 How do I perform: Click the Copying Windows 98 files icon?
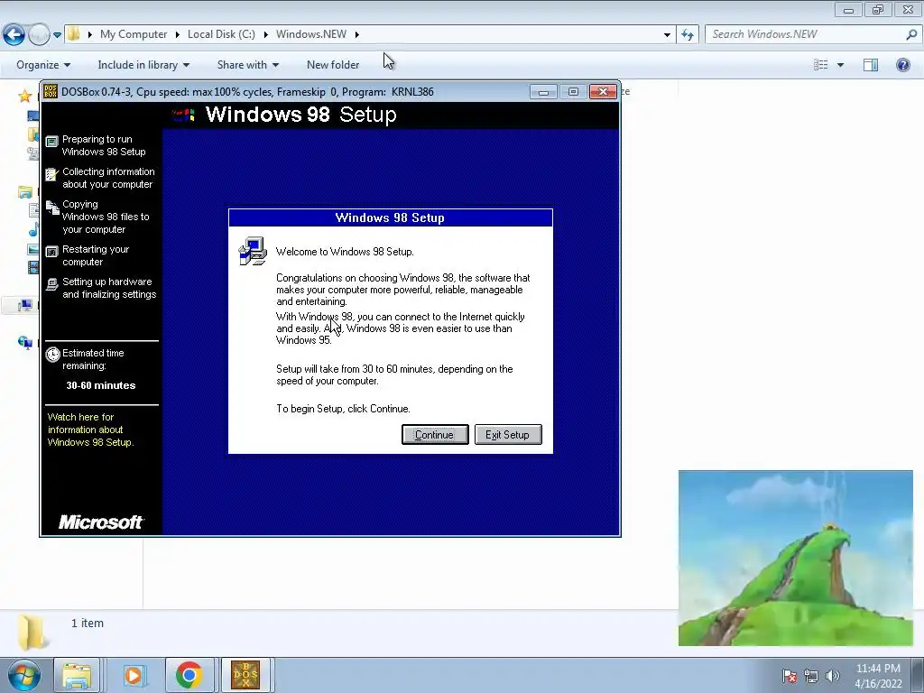tap(52, 207)
